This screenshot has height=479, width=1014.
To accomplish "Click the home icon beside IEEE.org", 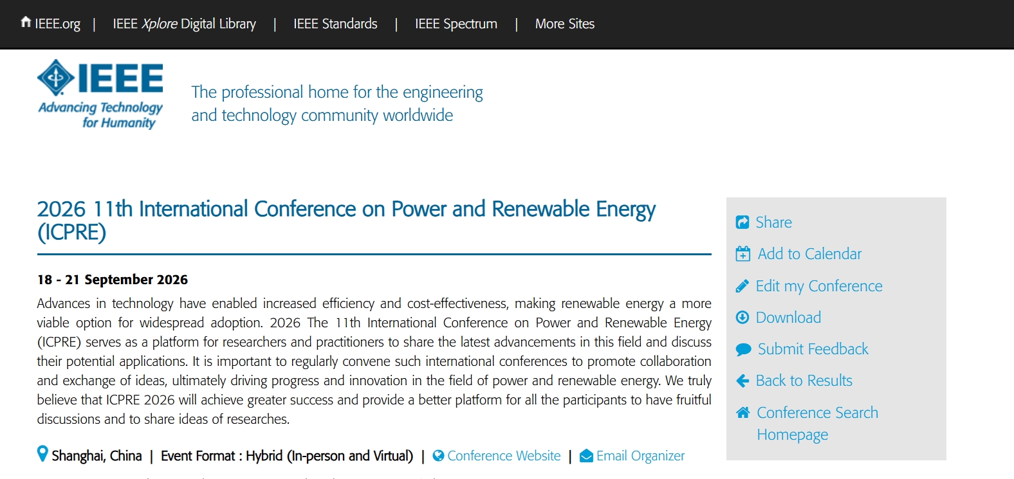I will (26, 23).
